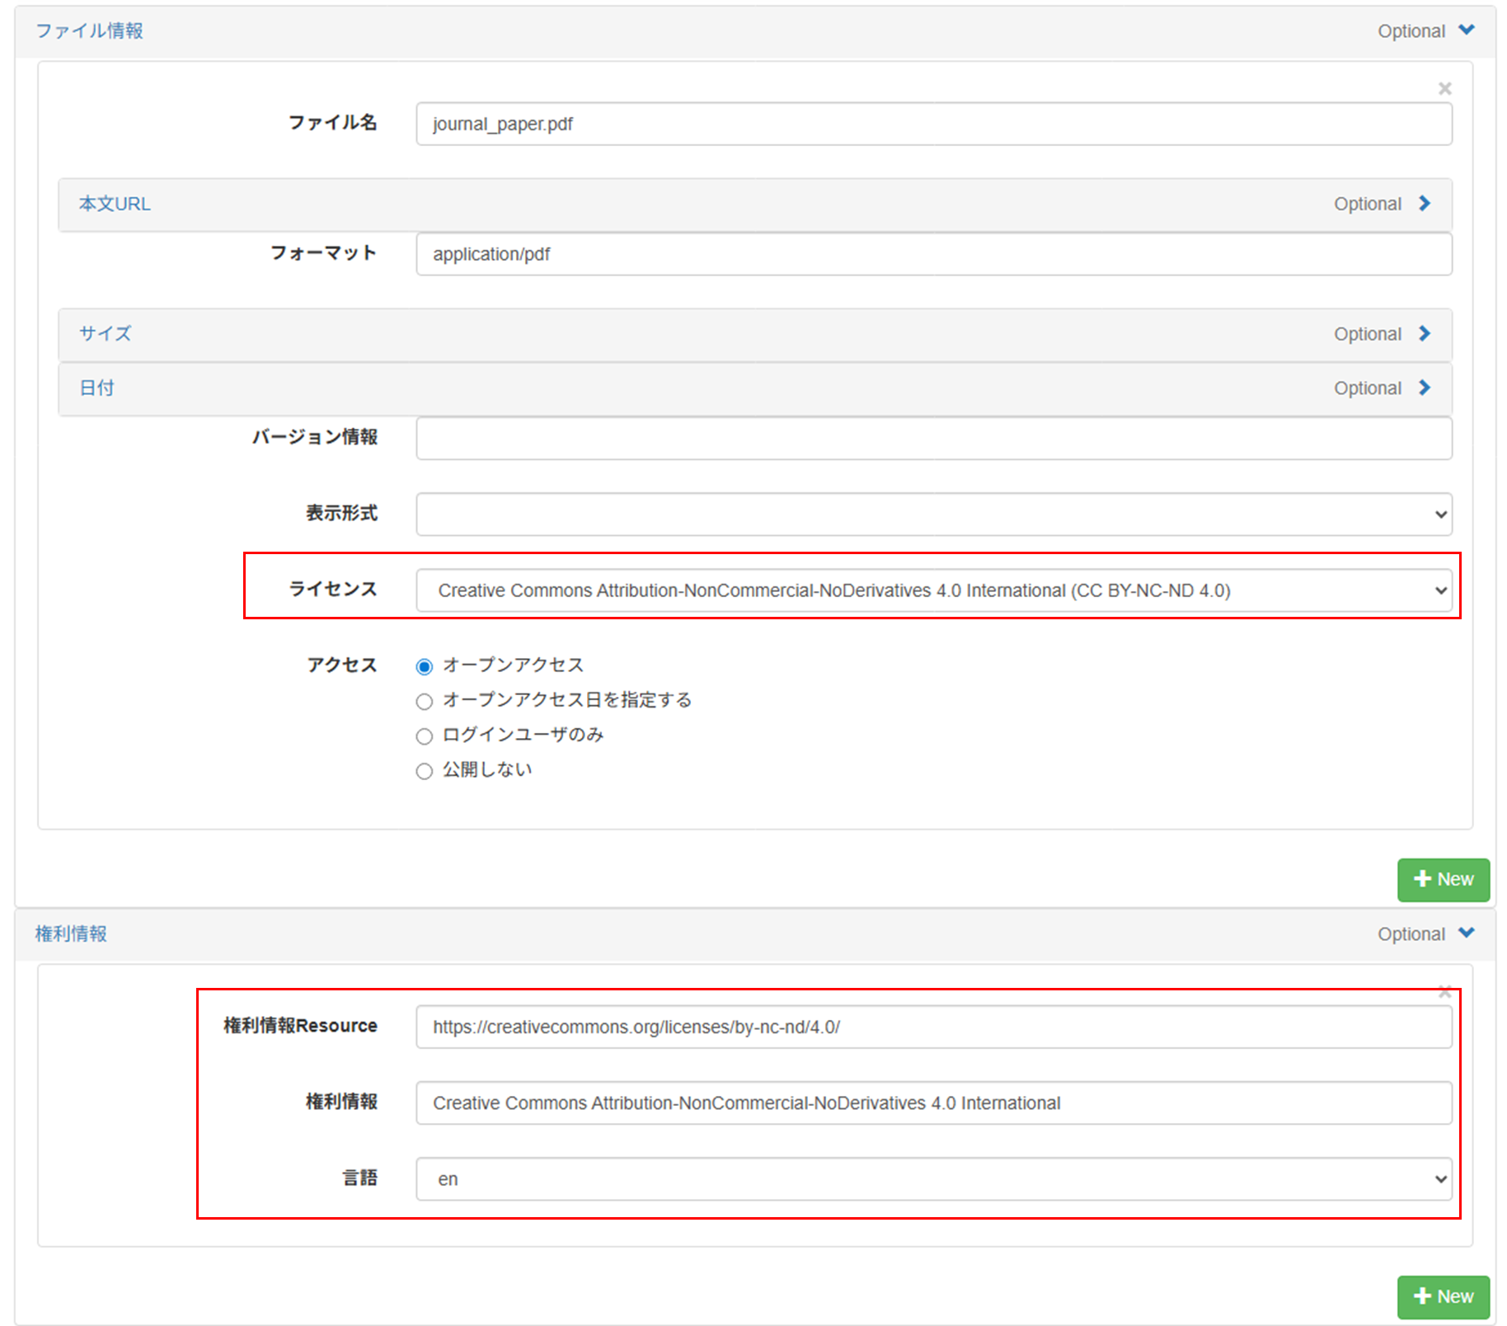
Task: Expand the 日付 section arrow
Action: (x=1424, y=388)
